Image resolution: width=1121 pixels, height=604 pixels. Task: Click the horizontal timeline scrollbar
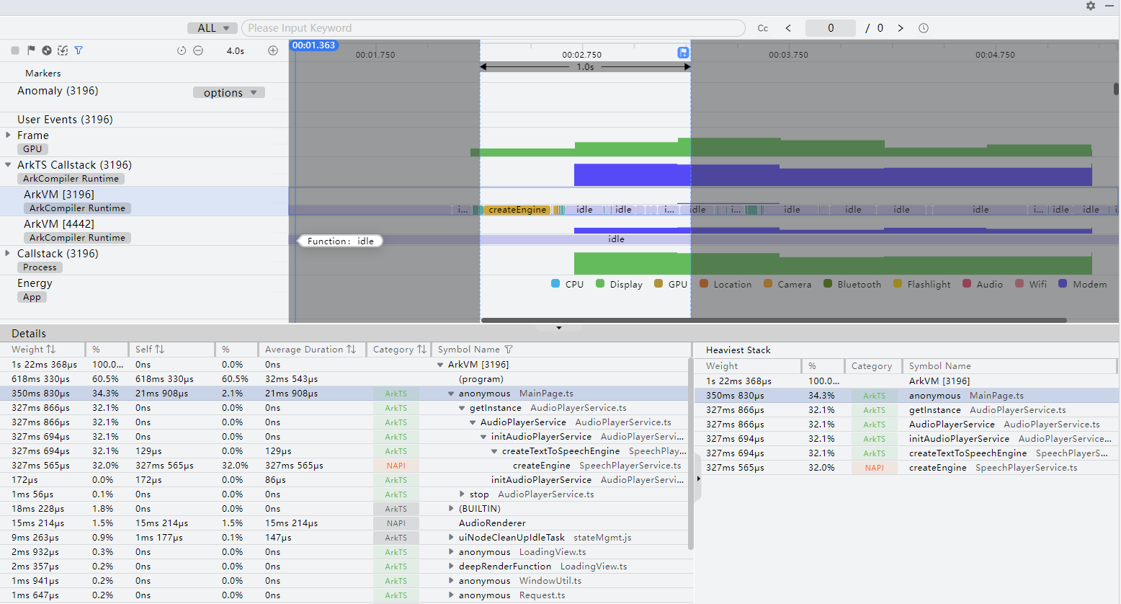(x=774, y=320)
